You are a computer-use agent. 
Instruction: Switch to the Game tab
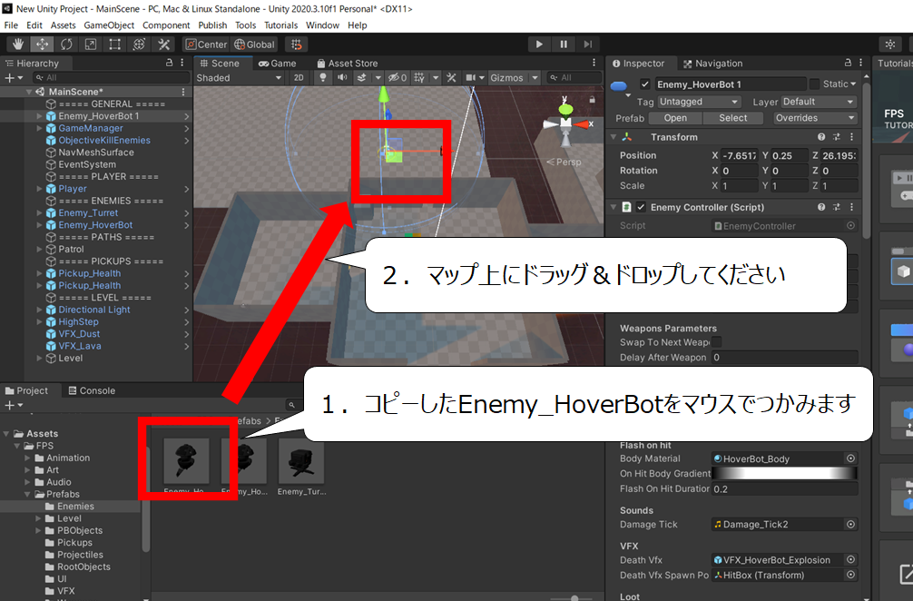[x=277, y=63]
